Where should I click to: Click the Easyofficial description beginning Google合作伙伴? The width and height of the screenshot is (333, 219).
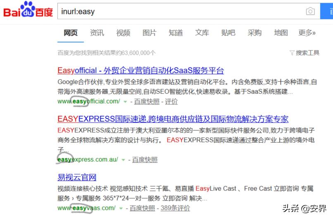187,87
